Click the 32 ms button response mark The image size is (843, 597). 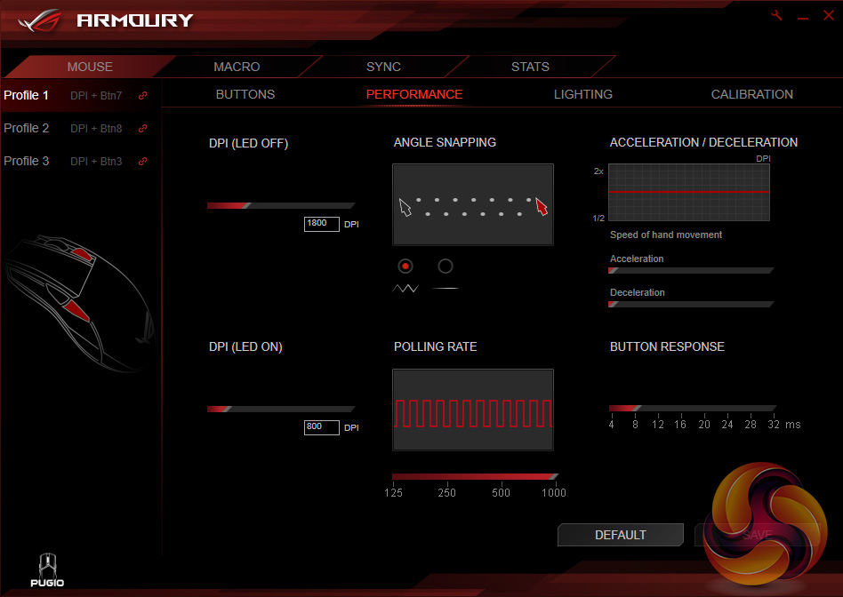pos(774,425)
